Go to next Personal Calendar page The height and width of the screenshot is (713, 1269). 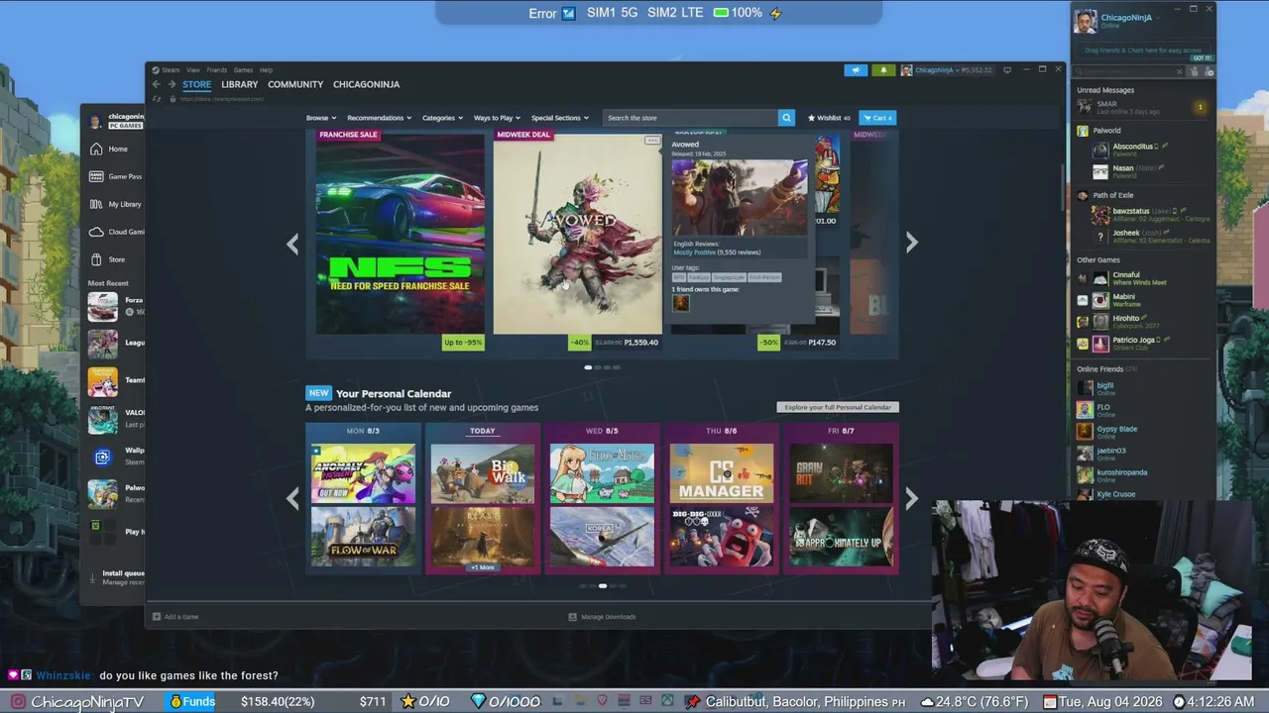coord(912,498)
